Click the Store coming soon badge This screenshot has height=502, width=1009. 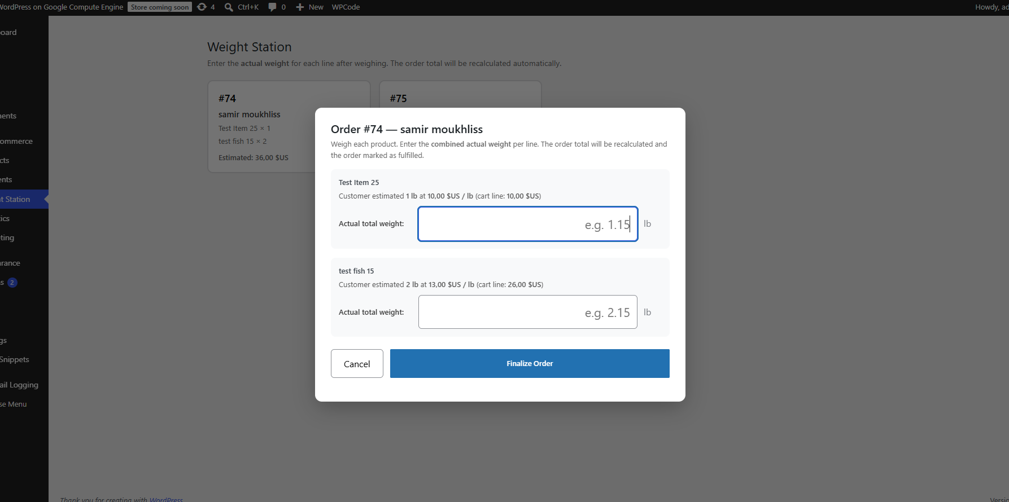pyautogui.click(x=160, y=7)
